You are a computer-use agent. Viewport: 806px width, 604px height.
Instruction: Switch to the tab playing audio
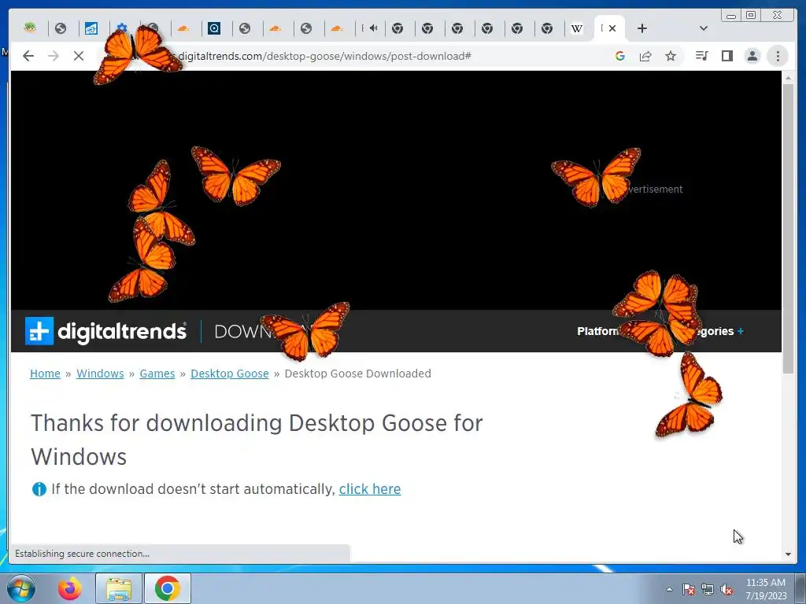(x=370, y=29)
